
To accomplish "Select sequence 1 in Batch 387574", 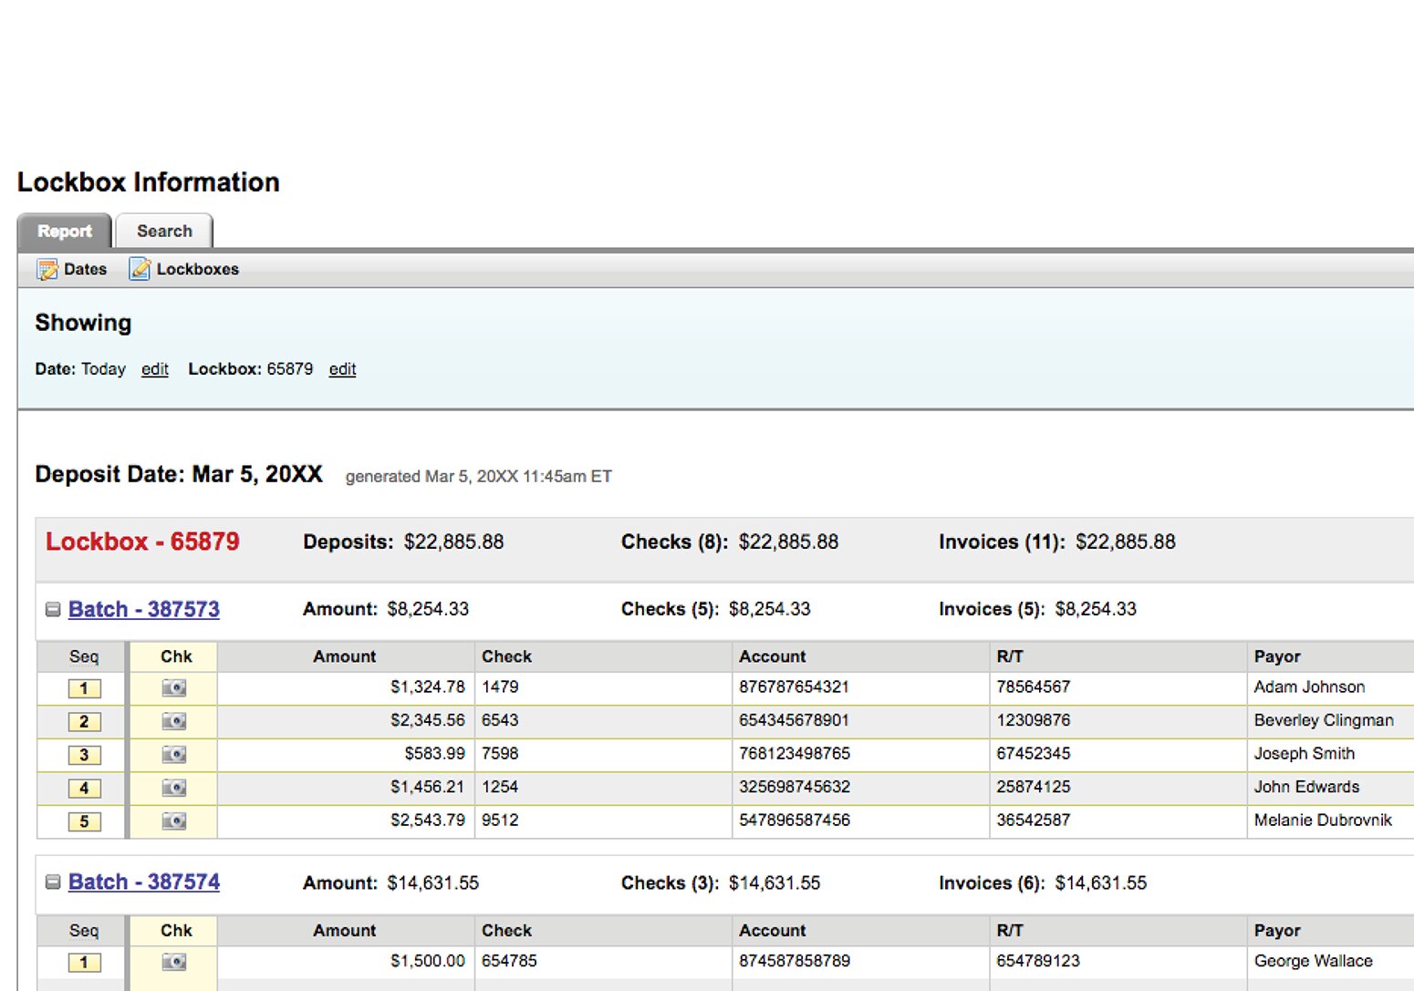I will click(x=83, y=962).
